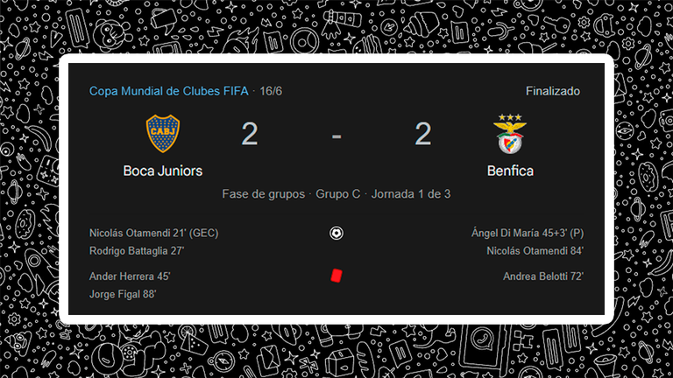
Task: Open the Benfica team name
Action: (x=510, y=171)
